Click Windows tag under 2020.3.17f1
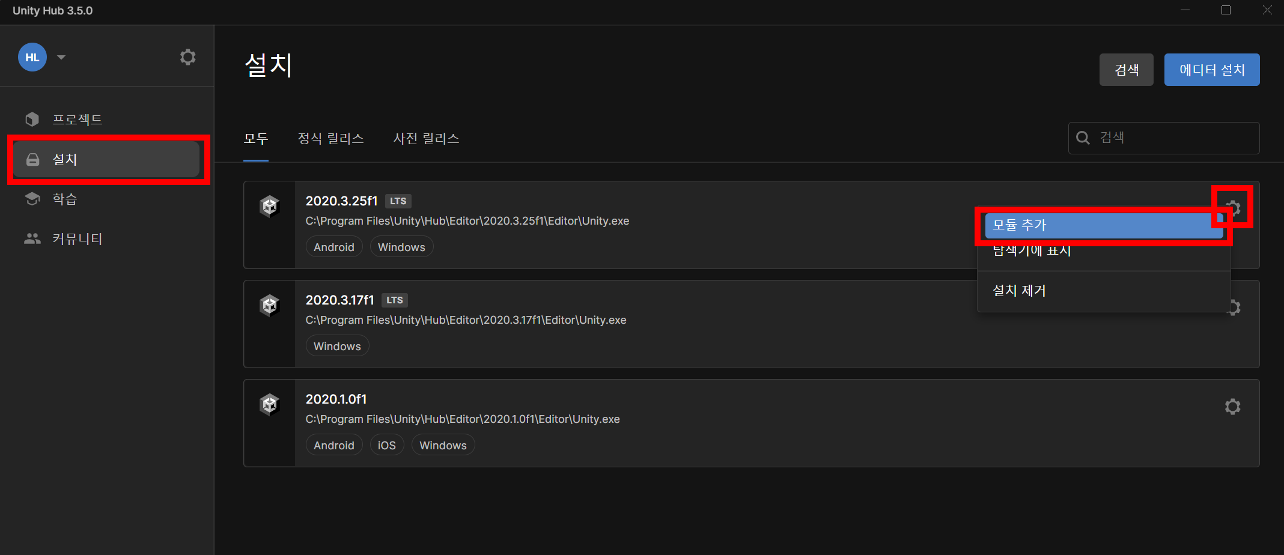 click(x=337, y=346)
